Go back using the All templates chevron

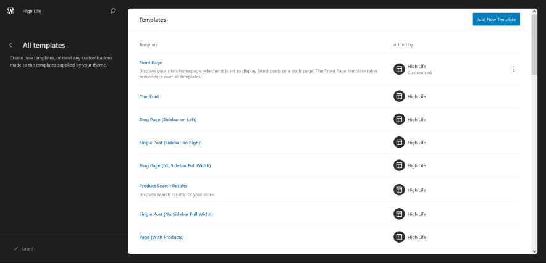click(x=11, y=45)
